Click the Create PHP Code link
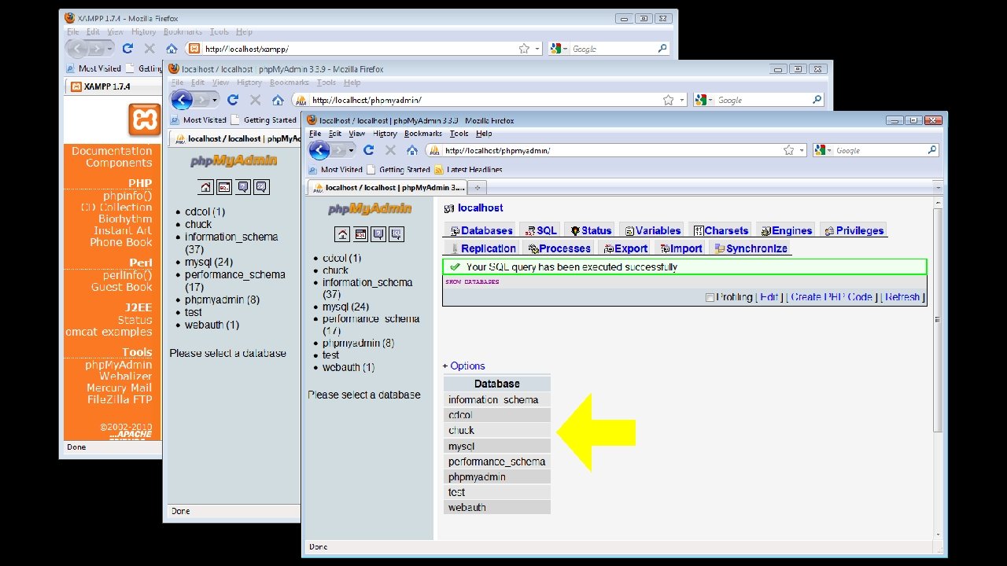This screenshot has width=1007, height=566. [832, 297]
